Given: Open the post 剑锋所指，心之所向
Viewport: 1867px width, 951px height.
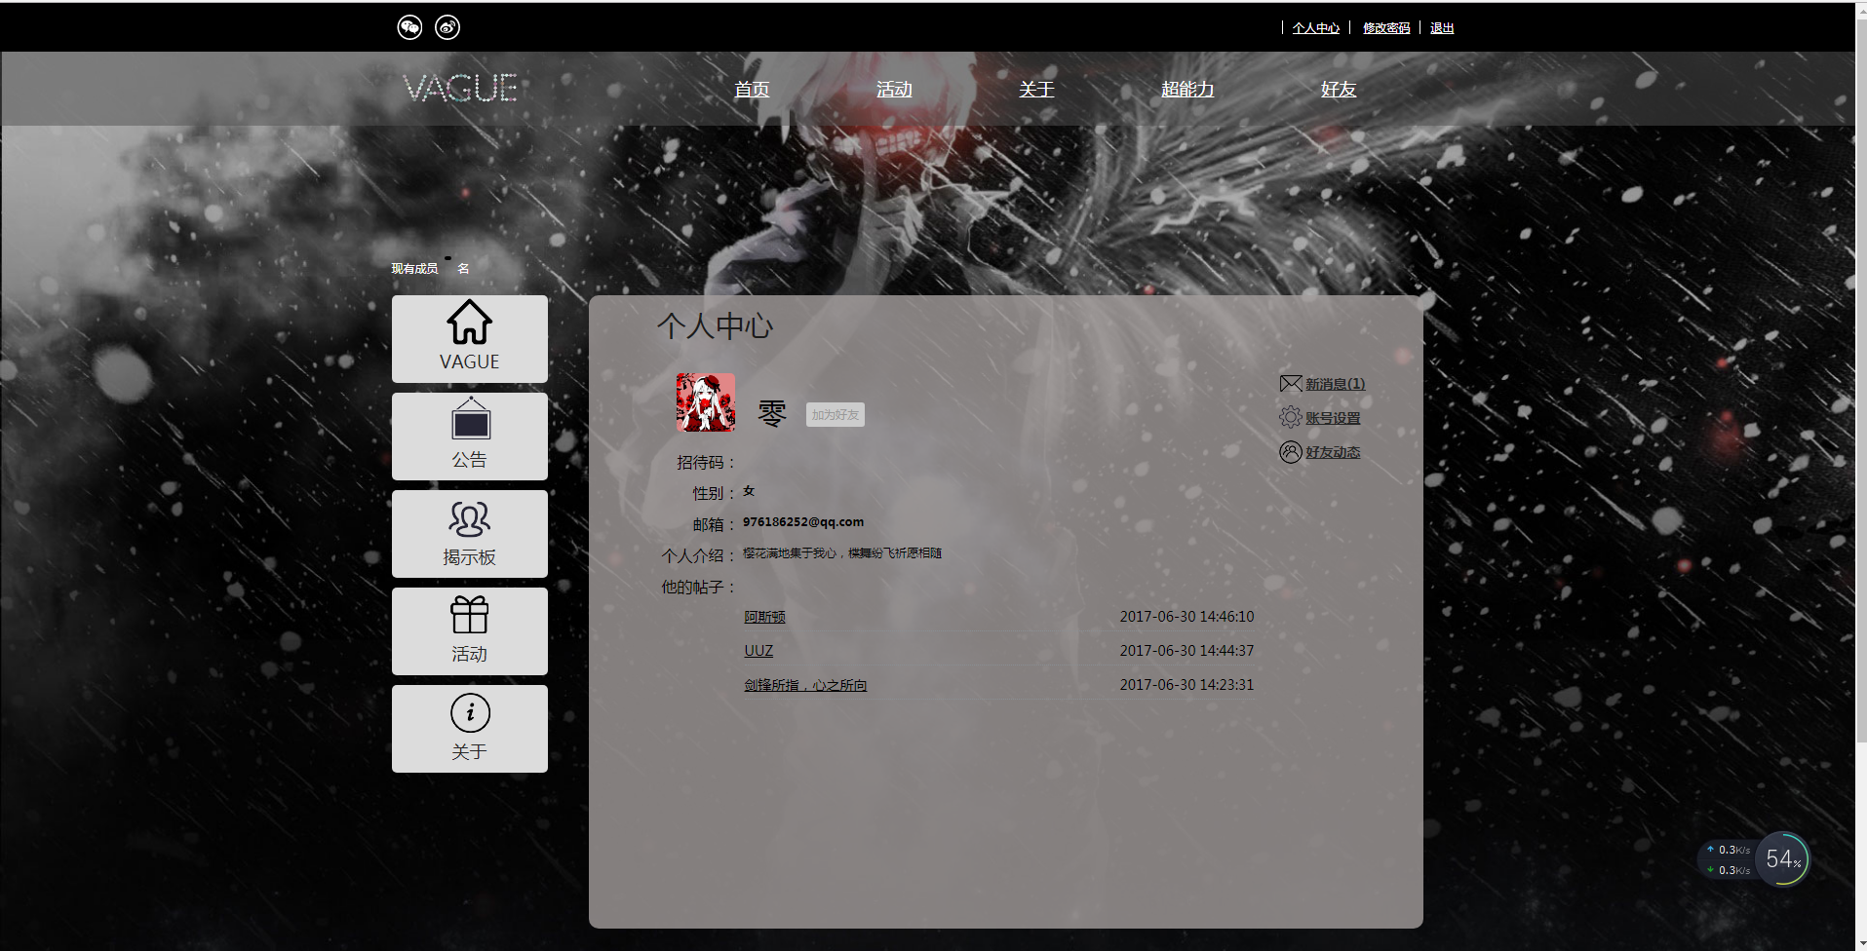Looking at the screenshot, I should pos(805,685).
